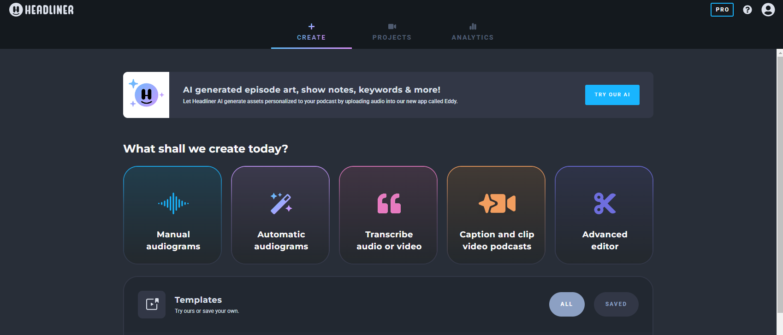
Task: Click the Headliner logo
Action: click(42, 10)
